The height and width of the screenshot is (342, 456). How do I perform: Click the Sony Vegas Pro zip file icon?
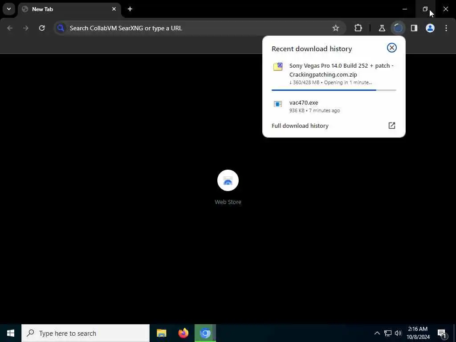tap(278, 67)
